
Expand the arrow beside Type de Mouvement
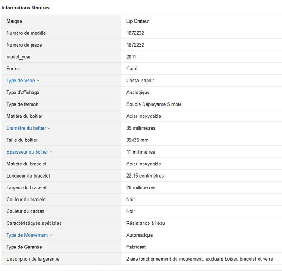pyautogui.click(x=51, y=235)
